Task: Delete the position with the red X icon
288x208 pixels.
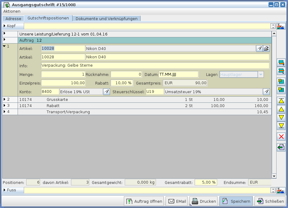Action: [x=281, y=137]
